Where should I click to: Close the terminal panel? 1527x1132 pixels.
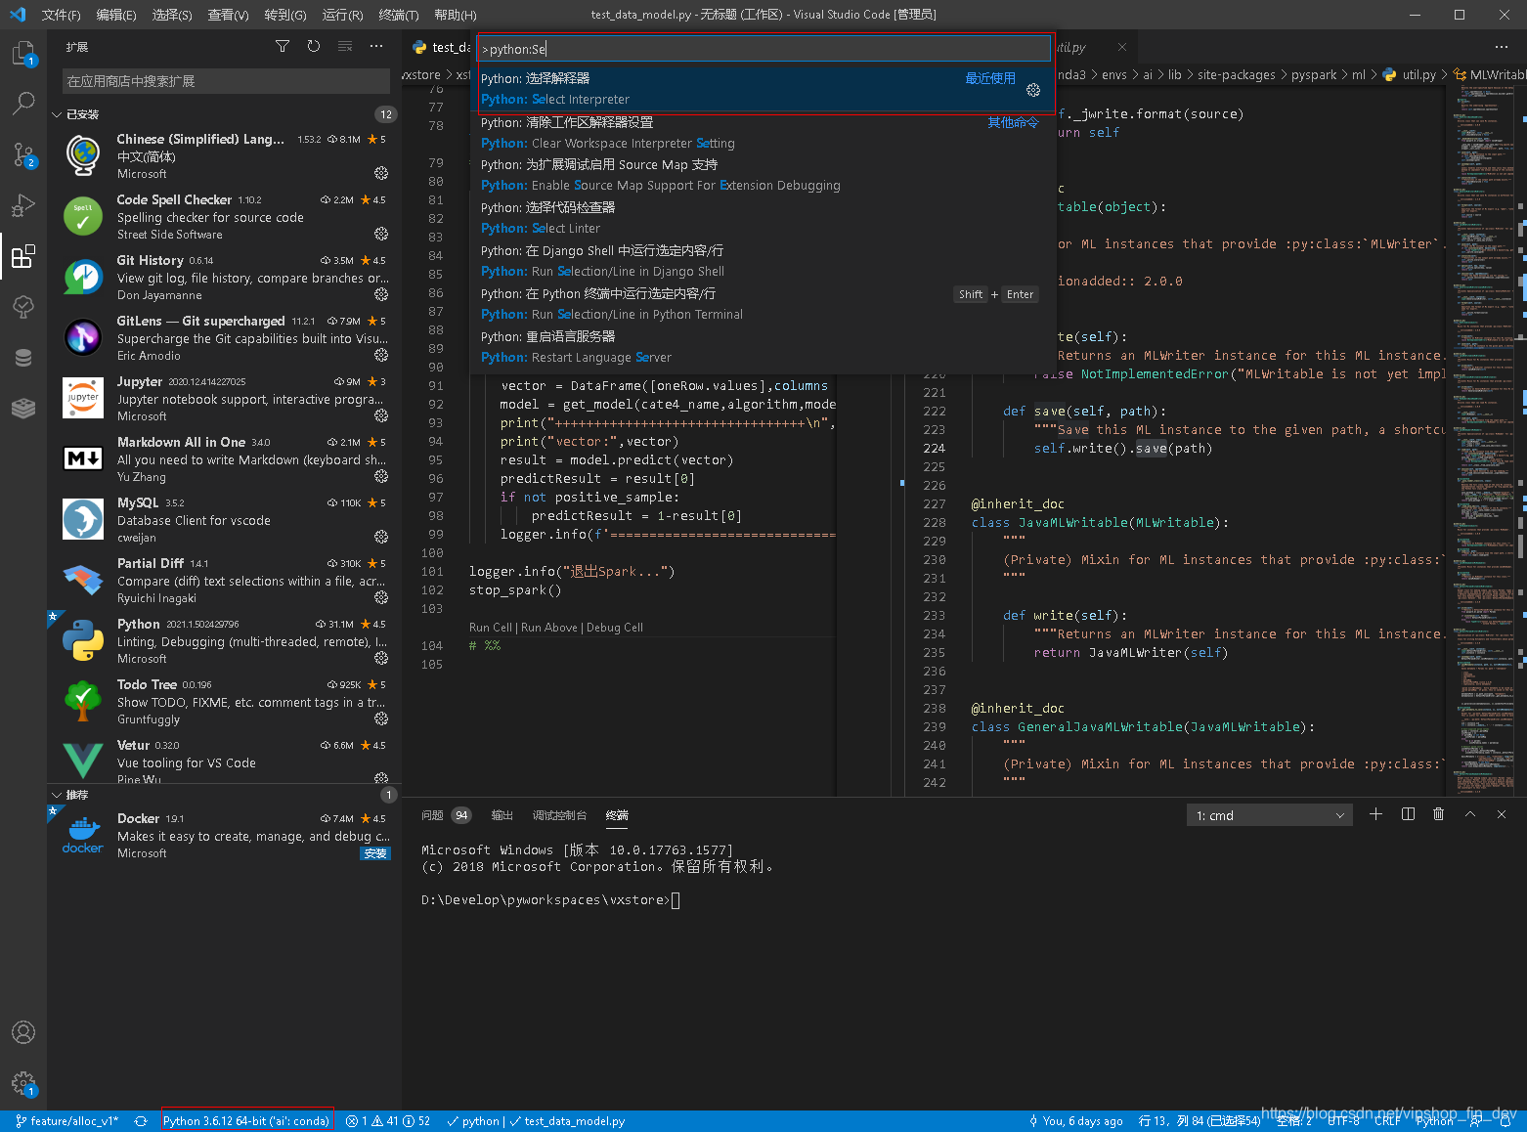click(1502, 814)
